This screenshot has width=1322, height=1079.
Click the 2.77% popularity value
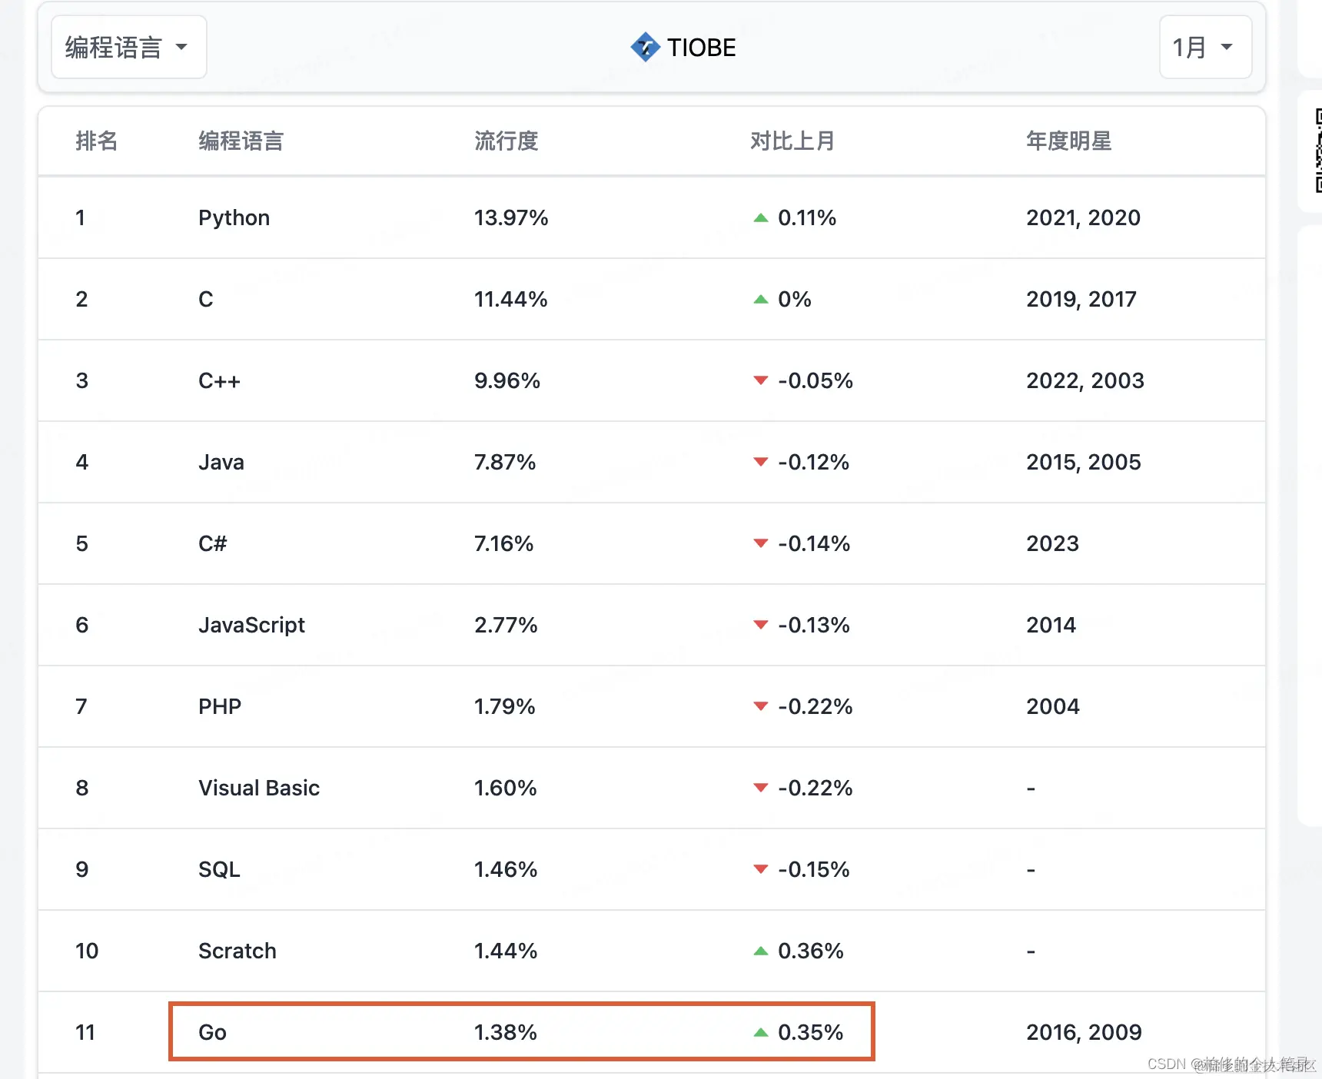[507, 625]
